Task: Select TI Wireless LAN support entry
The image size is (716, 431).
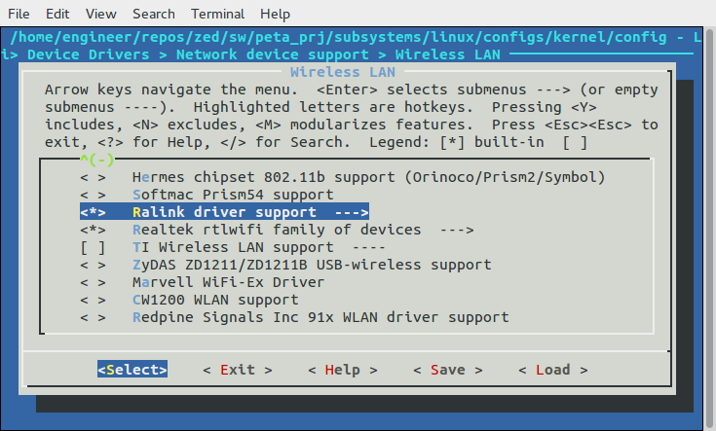Action: tap(233, 247)
